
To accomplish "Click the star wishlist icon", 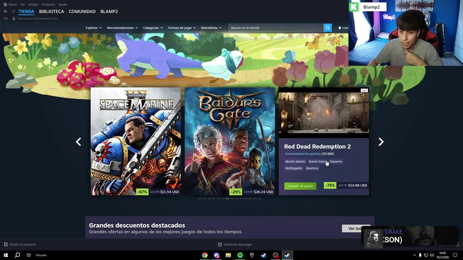I will point(340,28).
